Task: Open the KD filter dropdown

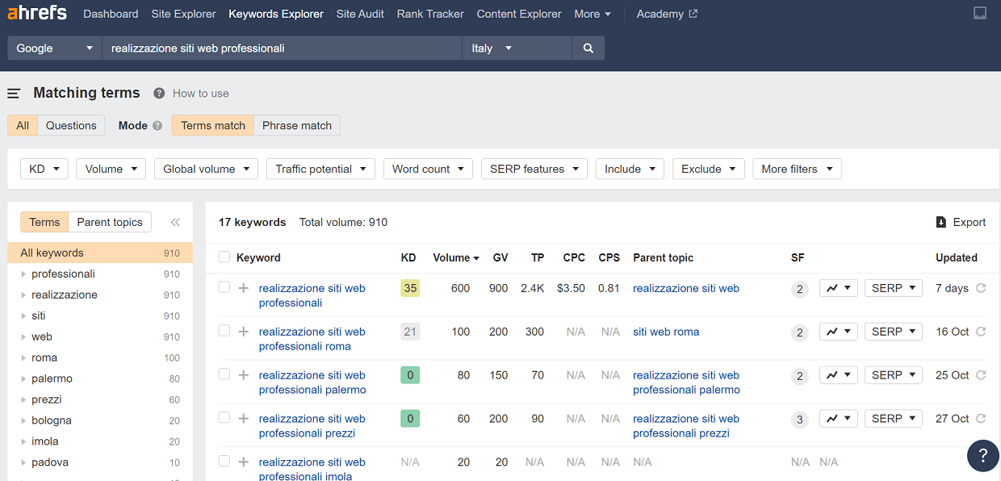Action: tap(44, 169)
